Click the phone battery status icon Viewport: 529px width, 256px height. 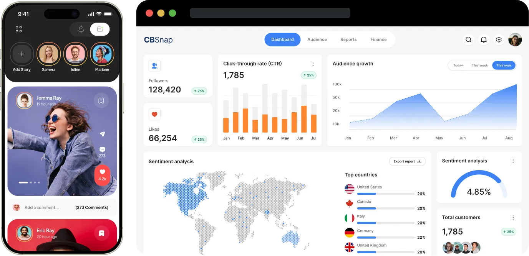(x=108, y=14)
